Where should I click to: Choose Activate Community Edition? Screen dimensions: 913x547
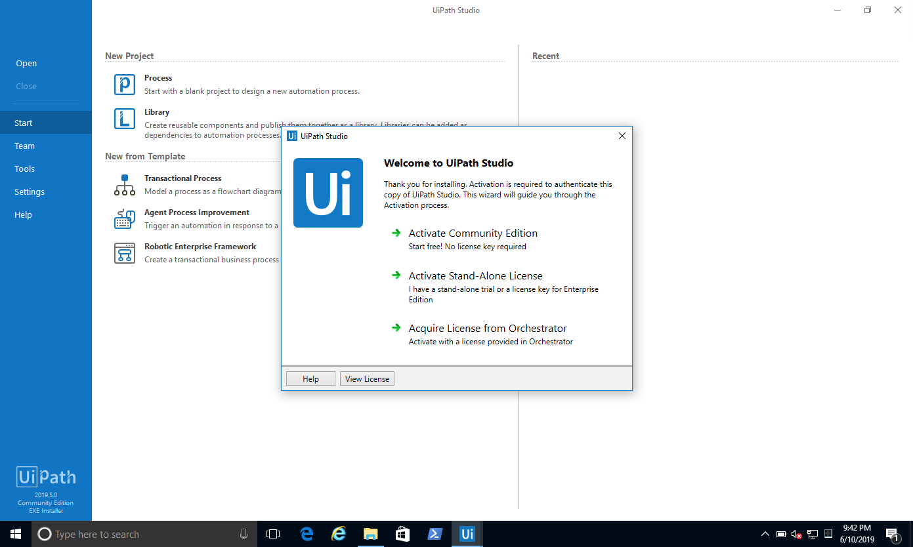tap(473, 233)
